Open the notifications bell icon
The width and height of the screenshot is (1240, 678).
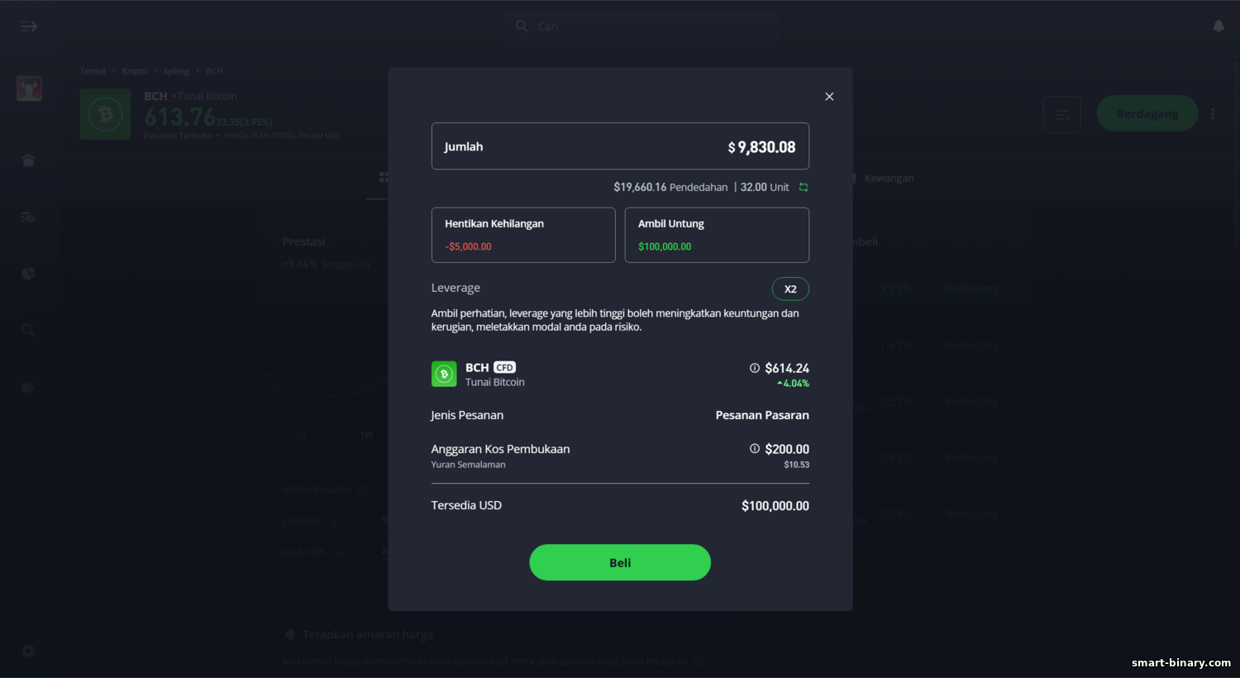(1219, 26)
